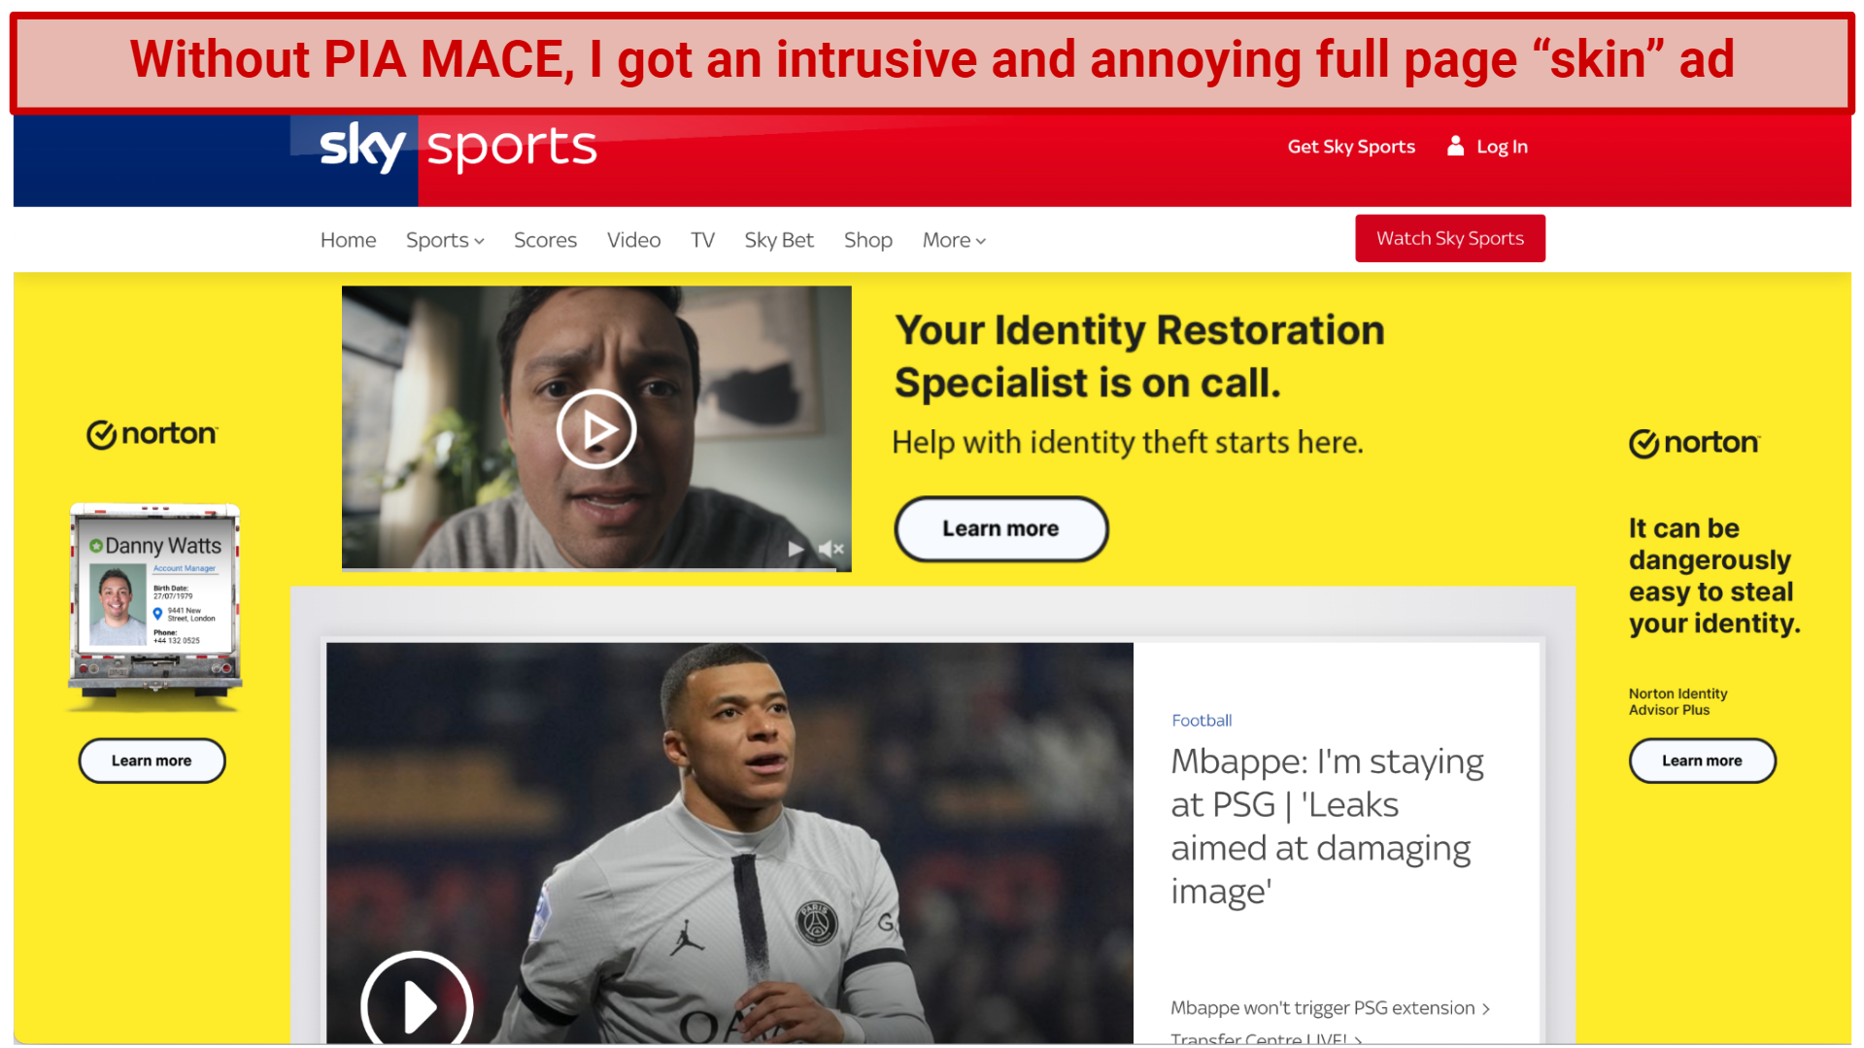Expand the Sports dropdown menu
This screenshot has width=1864, height=1048.
tap(445, 240)
